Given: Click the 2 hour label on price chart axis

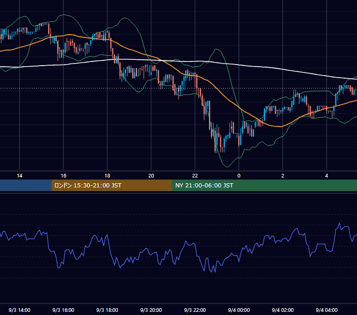Looking at the screenshot, I should coord(282,176).
